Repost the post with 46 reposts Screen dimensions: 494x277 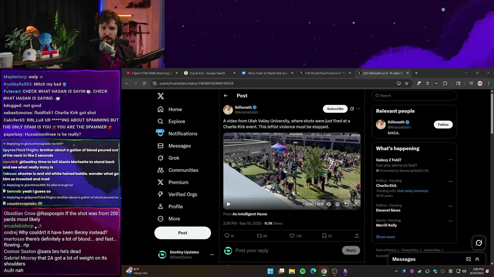(x=262, y=236)
